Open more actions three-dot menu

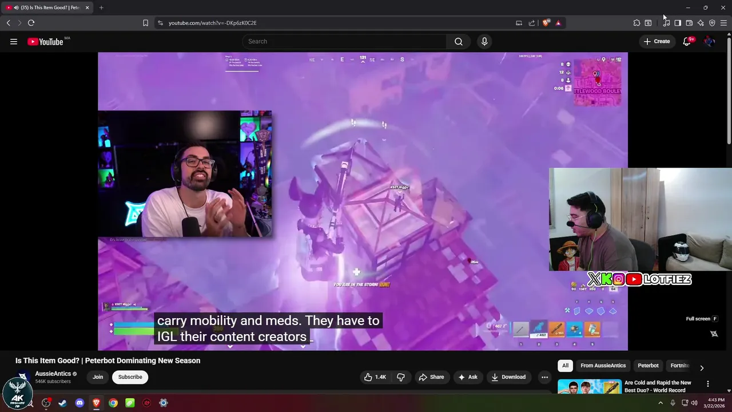(544, 377)
